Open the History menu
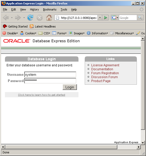This screenshot has height=156, width=146. tap(34, 9)
